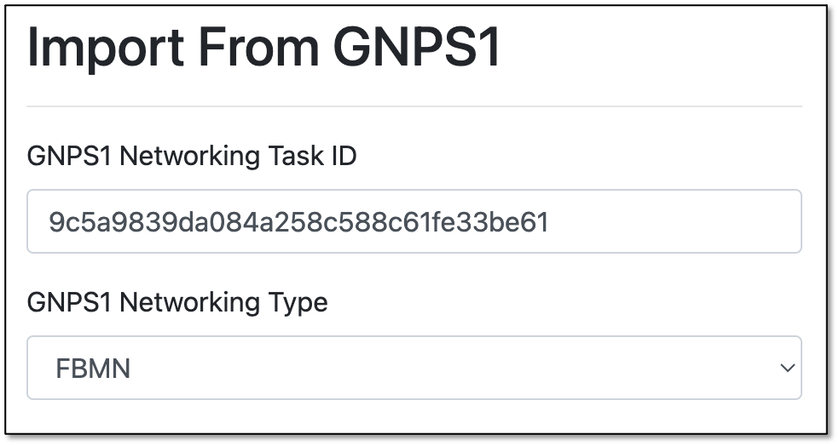The image size is (839, 446).
Task: Click the "GNPS1 Networking Task ID" label
Action: [x=192, y=156]
